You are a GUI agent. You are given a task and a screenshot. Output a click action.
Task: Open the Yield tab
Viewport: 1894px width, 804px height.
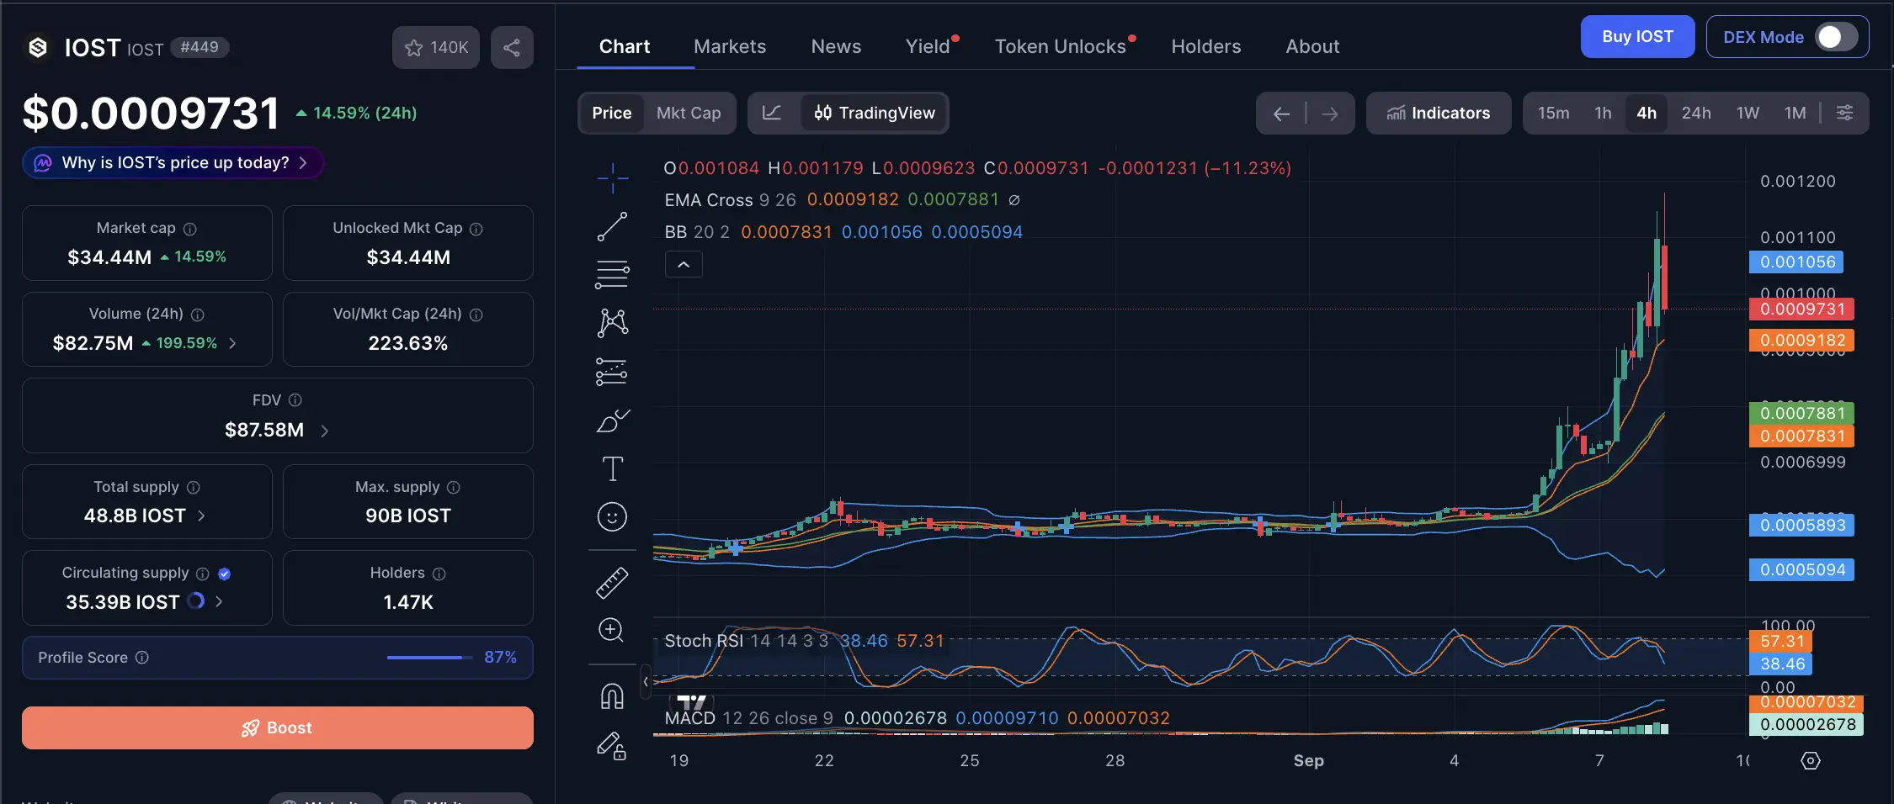click(928, 46)
